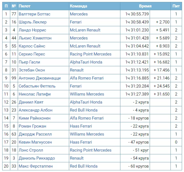Click the № column header
This screenshot has width=184, height=172.
[14, 6]
